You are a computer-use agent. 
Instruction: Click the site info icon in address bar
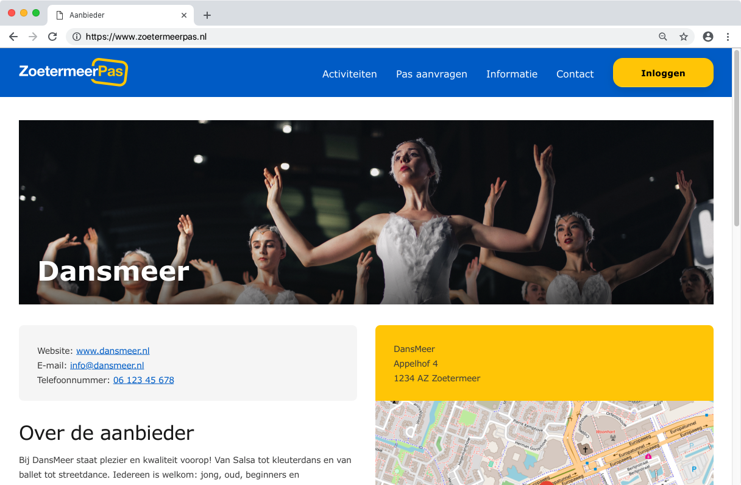click(x=77, y=37)
